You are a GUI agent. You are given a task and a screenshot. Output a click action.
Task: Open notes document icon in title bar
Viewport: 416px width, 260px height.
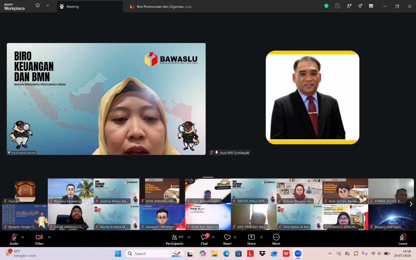click(x=337, y=6)
